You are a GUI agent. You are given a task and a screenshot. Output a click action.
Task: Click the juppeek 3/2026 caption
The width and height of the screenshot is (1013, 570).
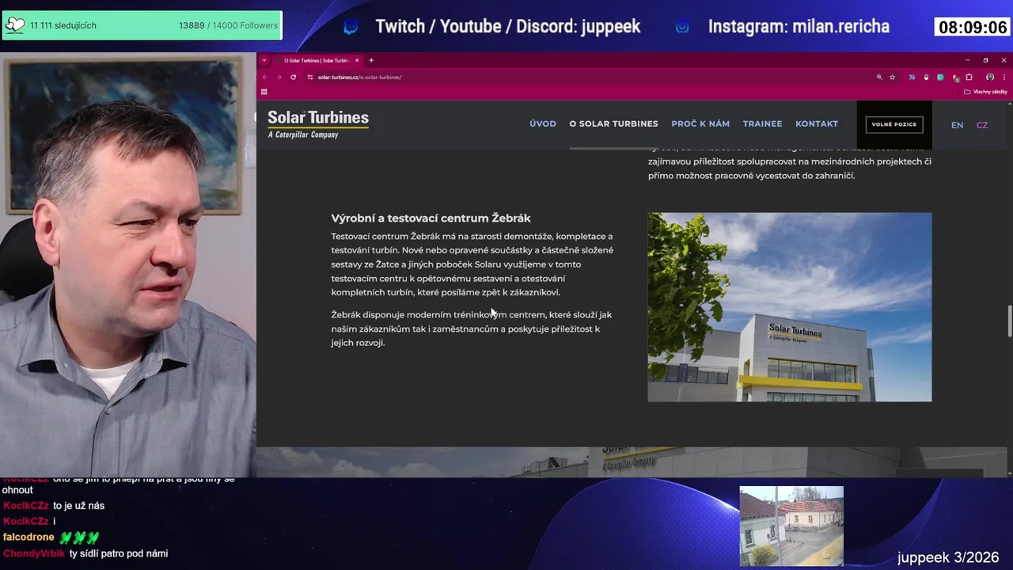click(x=948, y=558)
